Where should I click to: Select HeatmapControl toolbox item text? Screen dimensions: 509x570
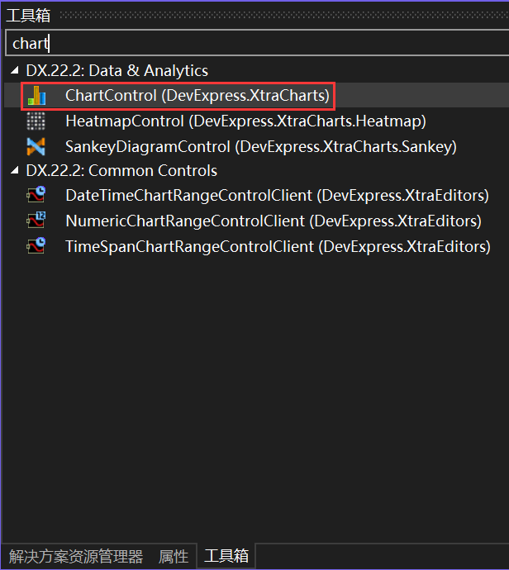pyautogui.click(x=245, y=121)
